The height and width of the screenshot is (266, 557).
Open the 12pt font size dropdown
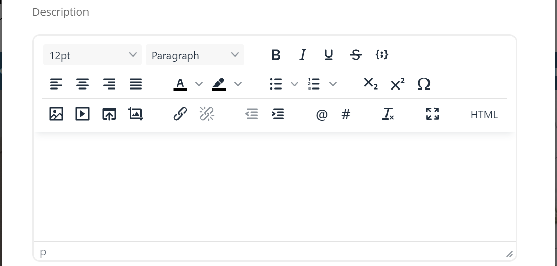click(x=93, y=55)
